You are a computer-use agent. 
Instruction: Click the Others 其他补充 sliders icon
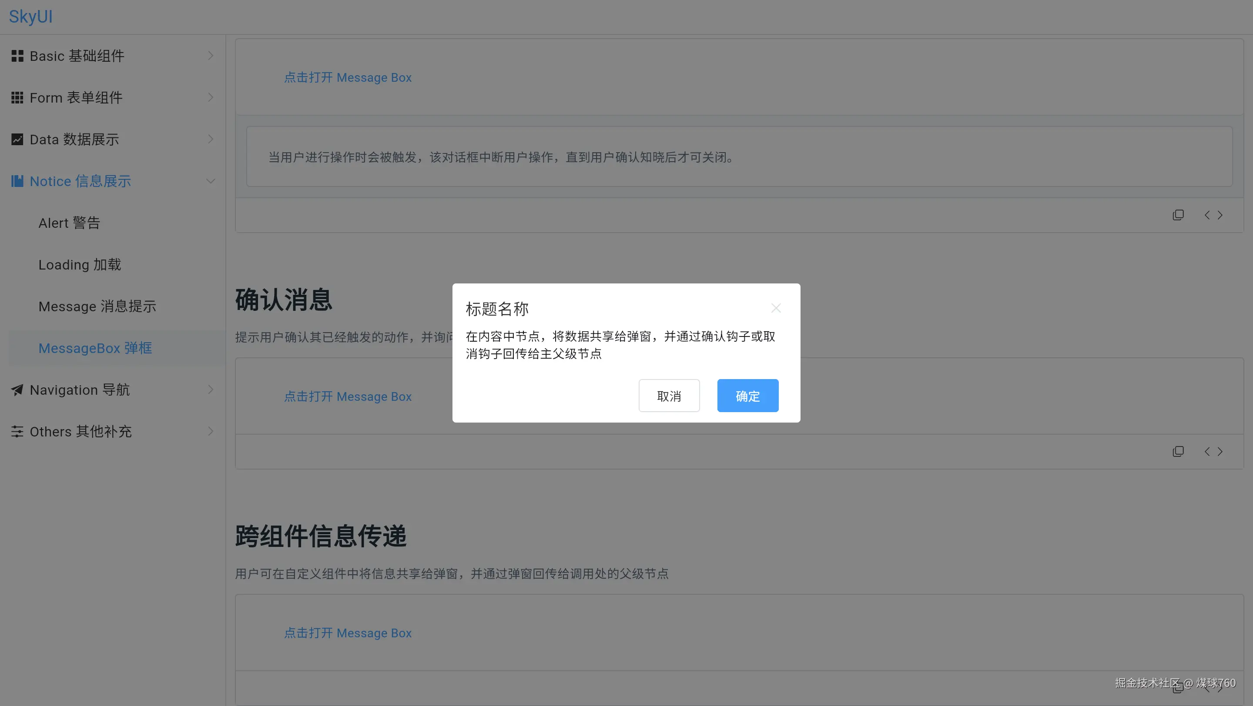(x=17, y=432)
